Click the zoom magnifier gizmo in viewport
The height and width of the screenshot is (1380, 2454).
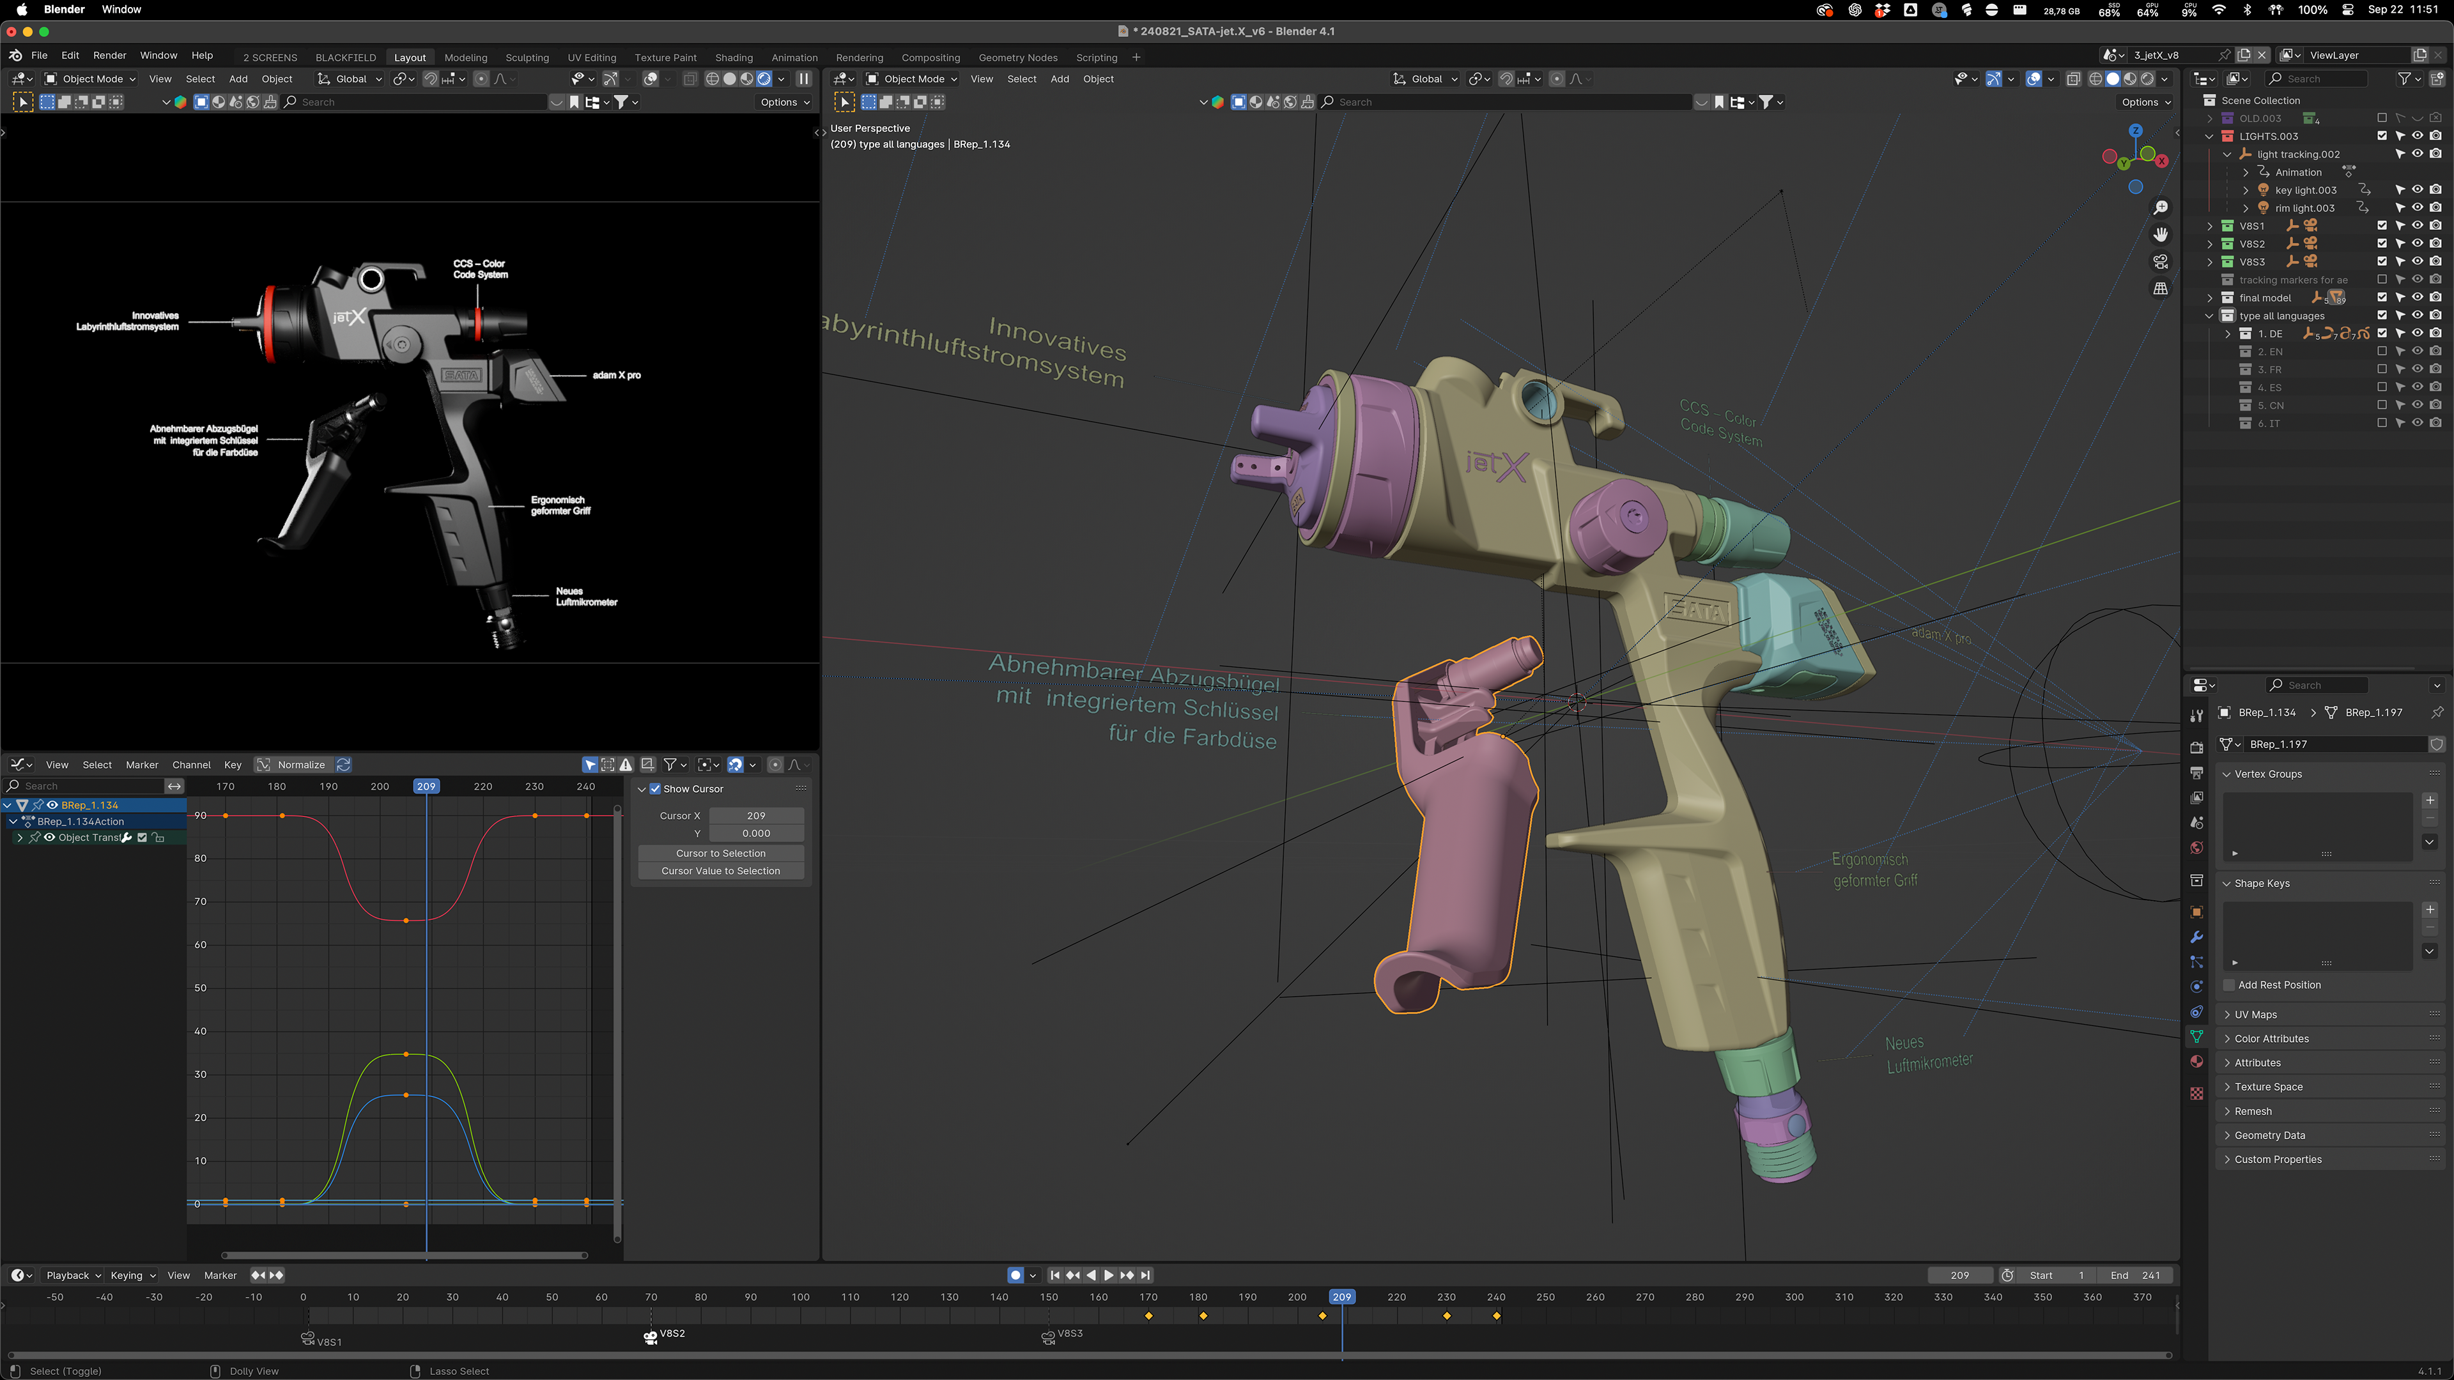click(2161, 208)
